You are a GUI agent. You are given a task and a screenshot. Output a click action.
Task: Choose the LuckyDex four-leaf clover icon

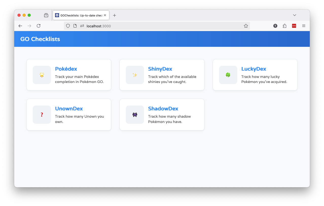click(x=228, y=75)
